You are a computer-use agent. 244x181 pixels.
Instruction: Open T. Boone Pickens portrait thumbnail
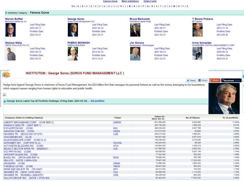point(198,30)
